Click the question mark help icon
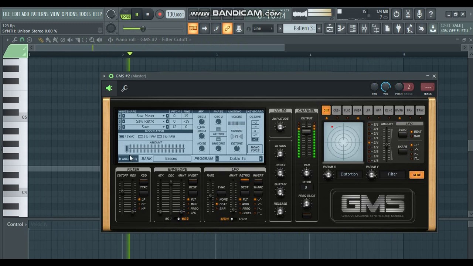Image resolution: width=473 pixels, height=266 pixels. [431, 14]
